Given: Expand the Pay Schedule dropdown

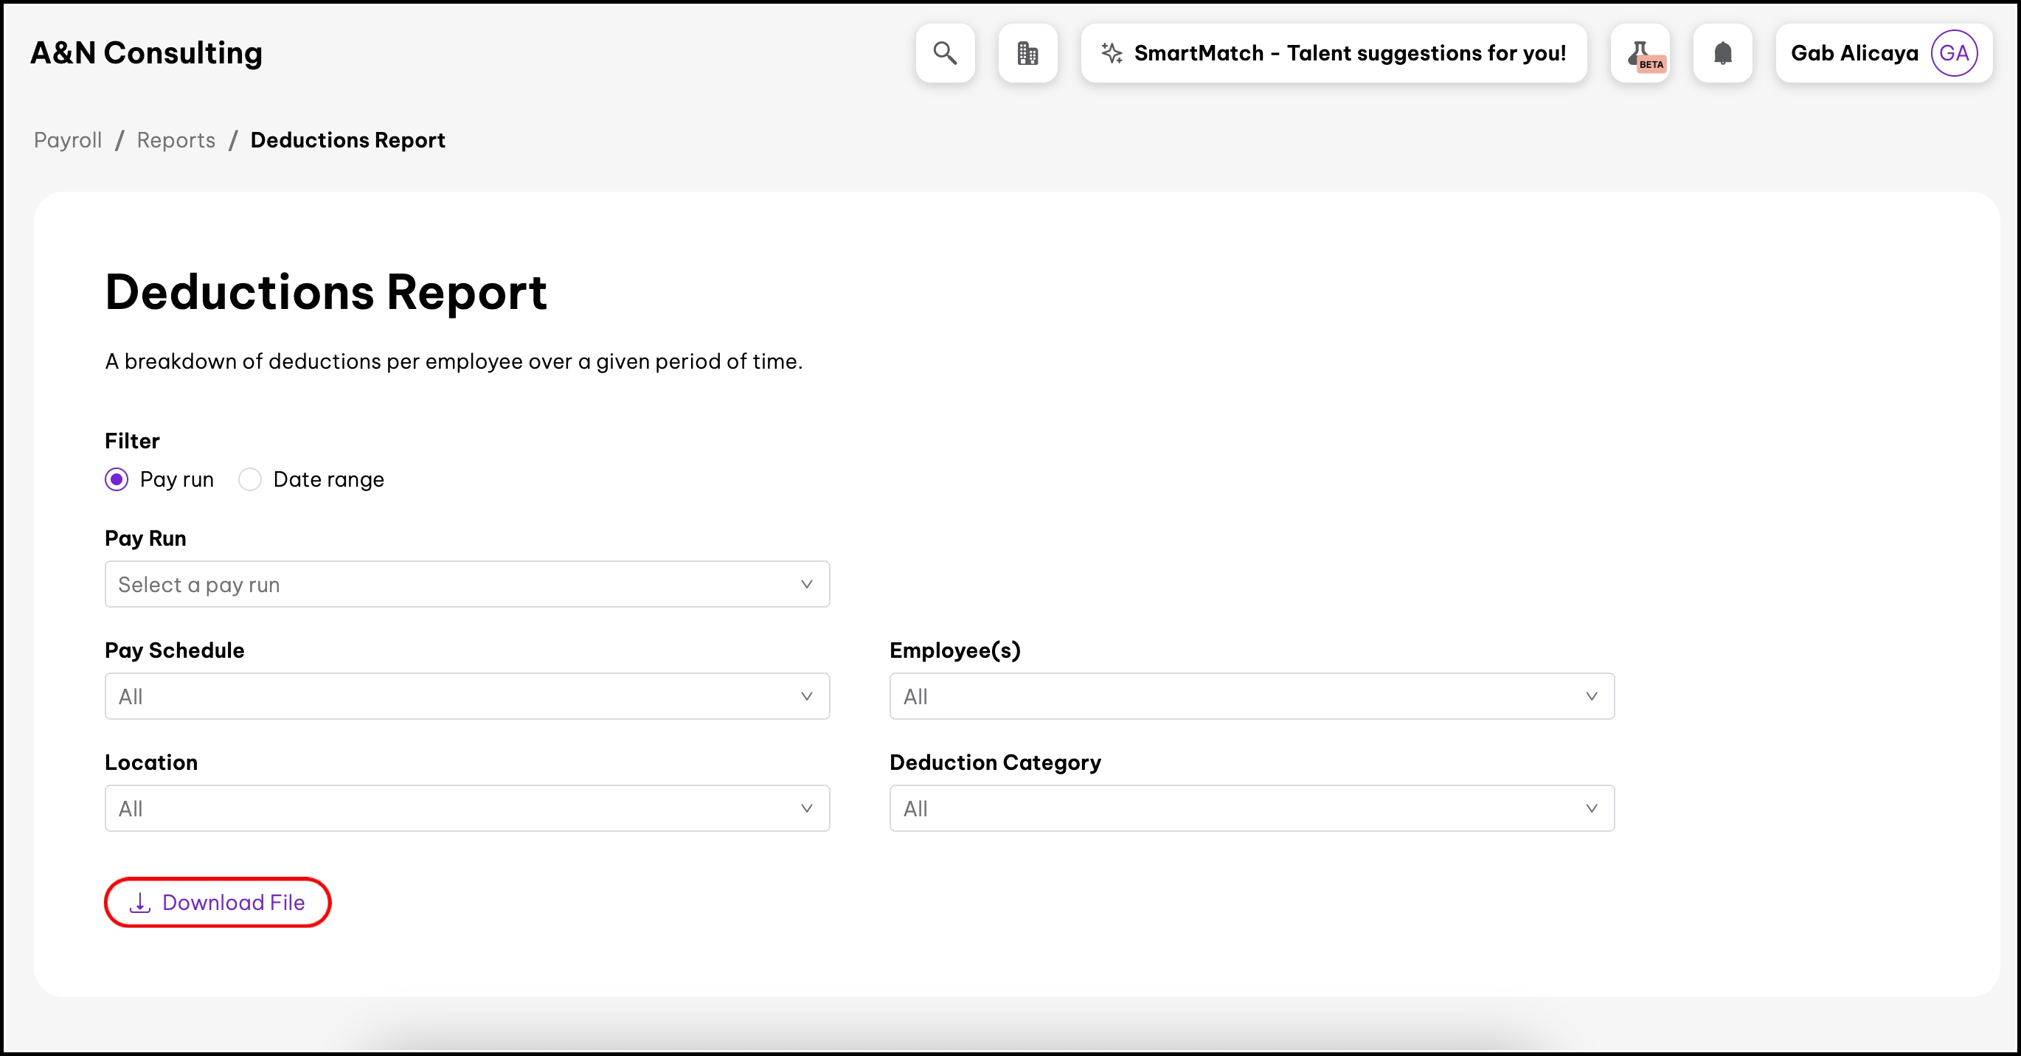Looking at the screenshot, I should (467, 696).
